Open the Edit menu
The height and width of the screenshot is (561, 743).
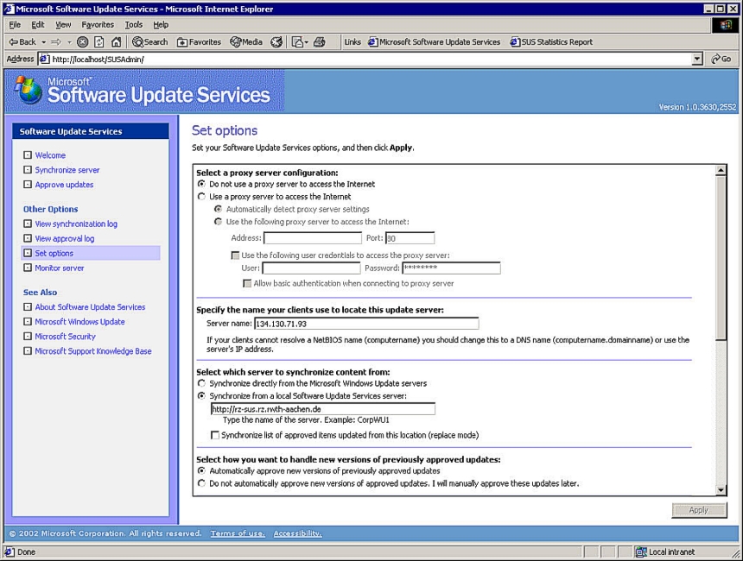click(38, 25)
